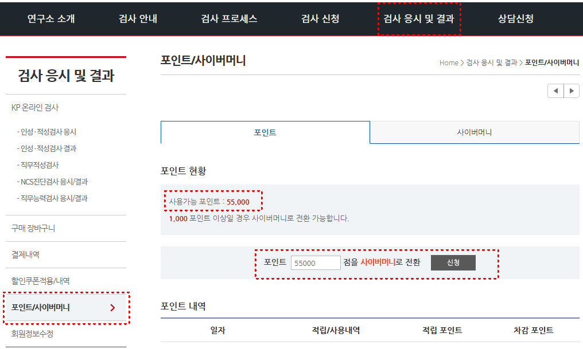The width and height of the screenshot is (583, 349).
Task: Go to 인성·적성검사 응시 in sidebar
Action: (48, 132)
